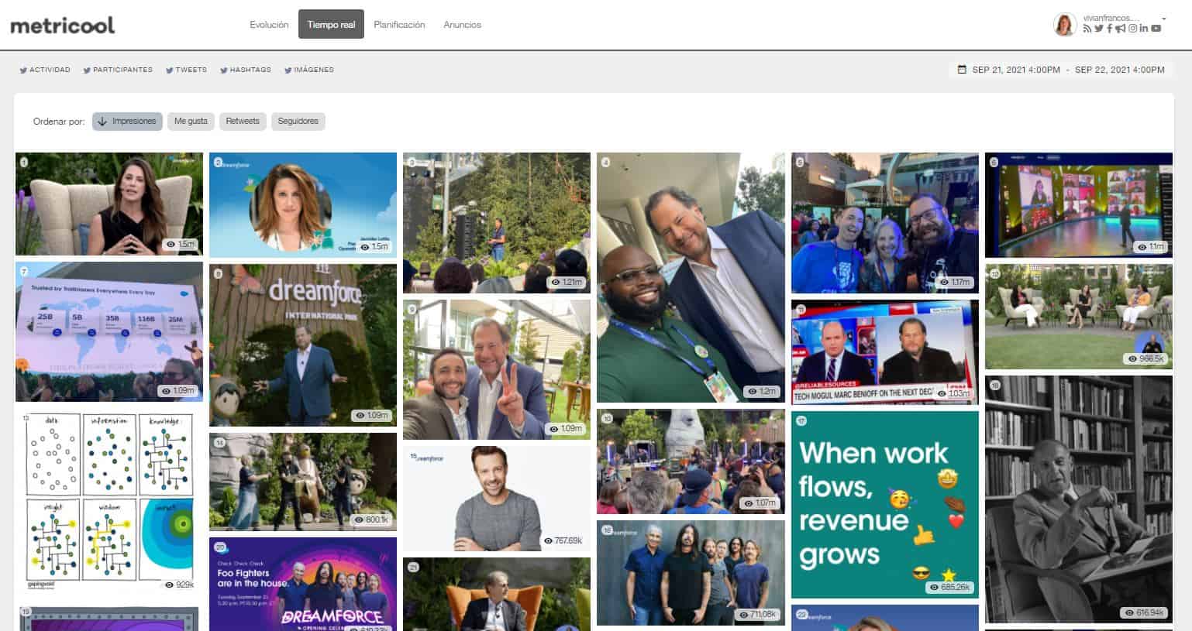The height and width of the screenshot is (631, 1192).
Task: Click the 767.69k impressions count
Action: coord(563,540)
